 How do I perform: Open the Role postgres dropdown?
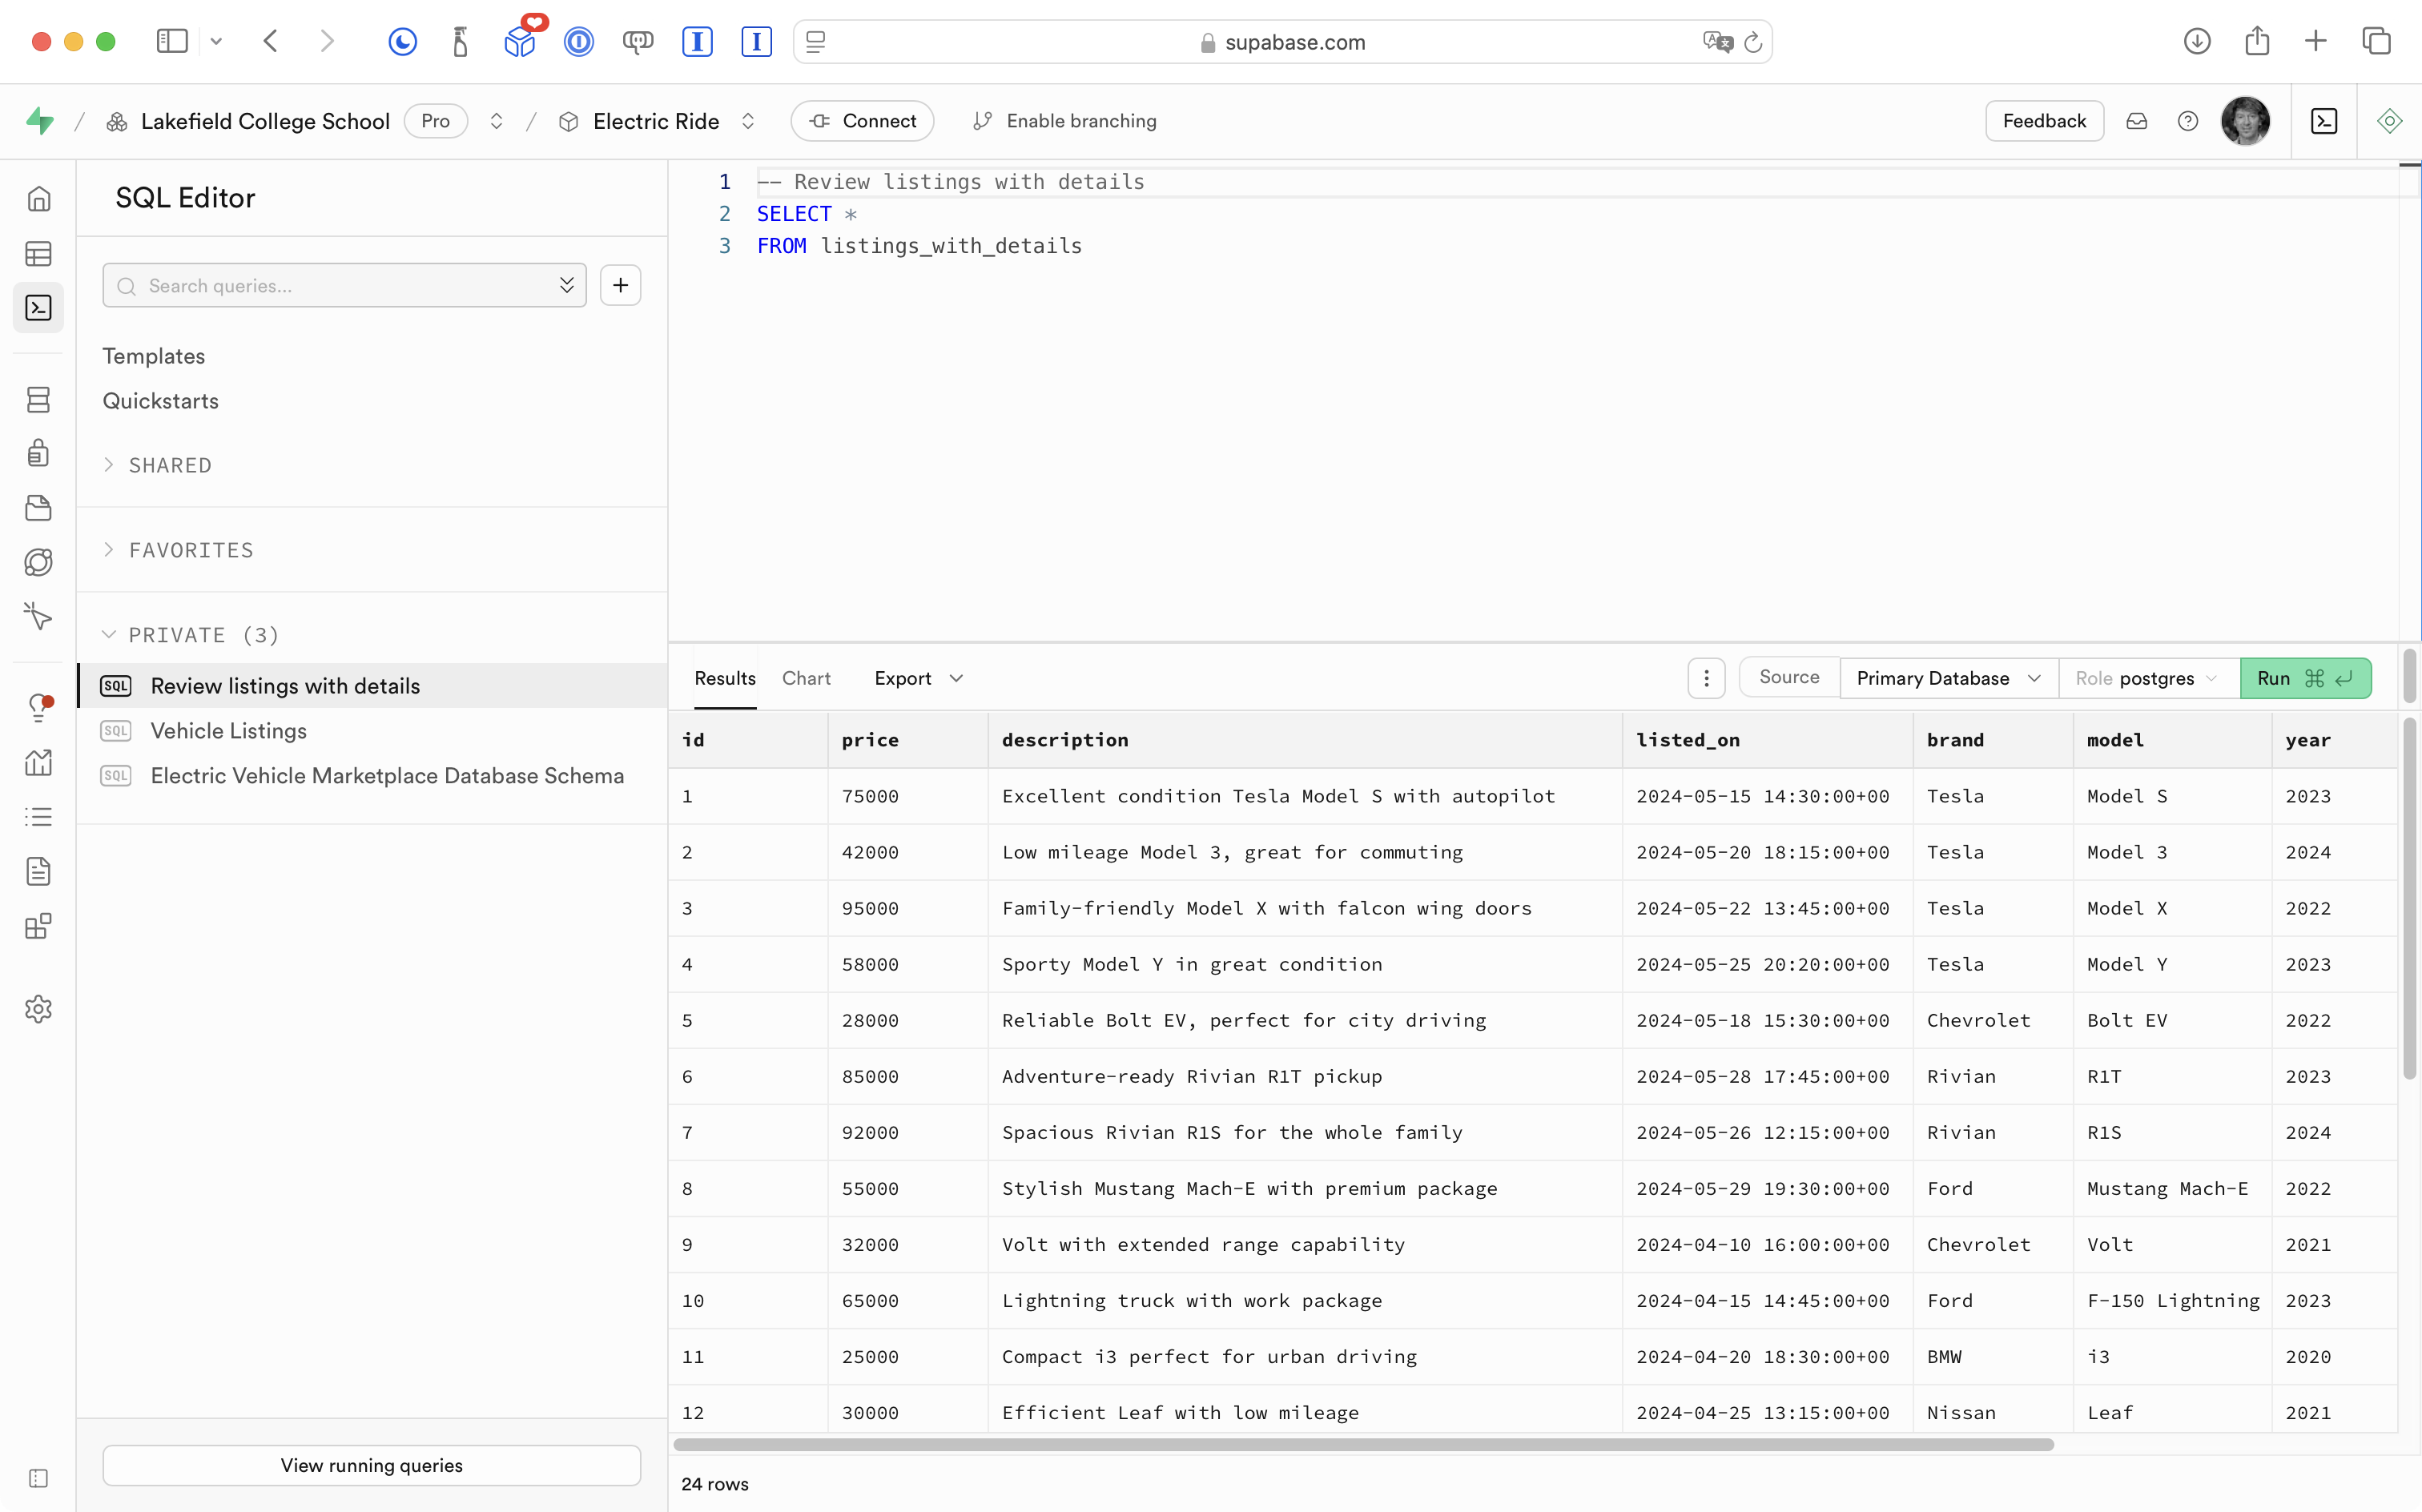(2146, 678)
